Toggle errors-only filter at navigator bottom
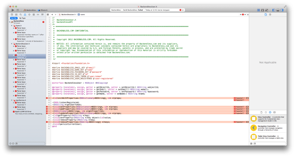 pyautogui.click(x=13, y=143)
